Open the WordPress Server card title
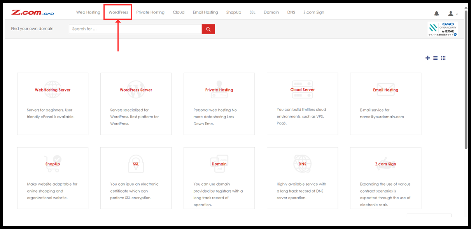This screenshot has width=471, height=229. click(x=136, y=90)
